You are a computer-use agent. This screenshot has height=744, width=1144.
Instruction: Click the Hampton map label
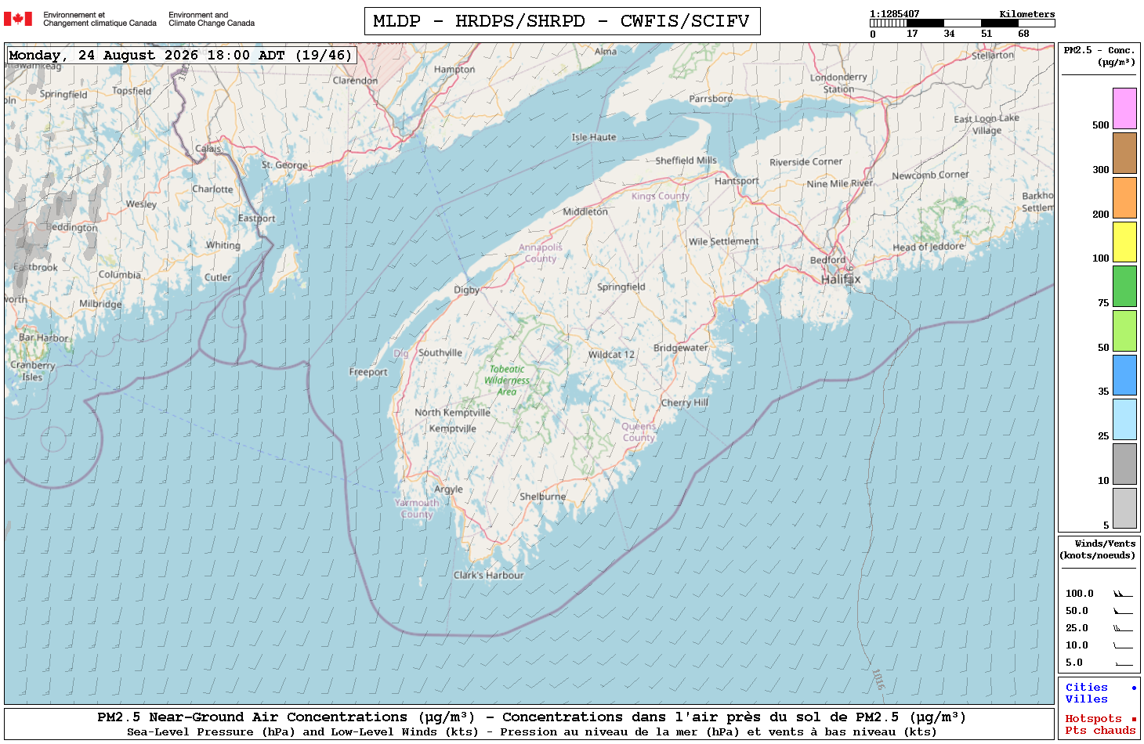tap(454, 70)
